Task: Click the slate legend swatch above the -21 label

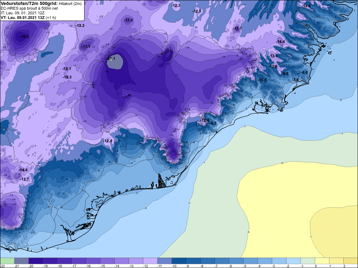Action: click(21, 261)
